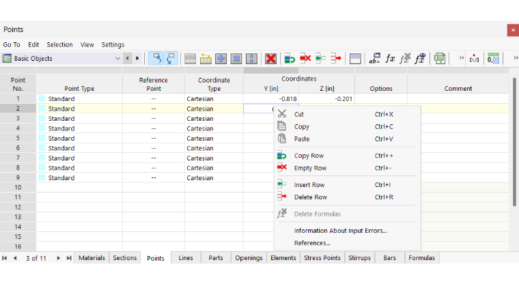The width and height of the screenshot is (519, 284).
Task: Click the coordinate points icon in toolbar
Action: tap(475, 59)
